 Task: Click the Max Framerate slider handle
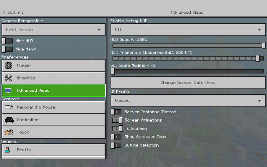[x=257, y=58]
